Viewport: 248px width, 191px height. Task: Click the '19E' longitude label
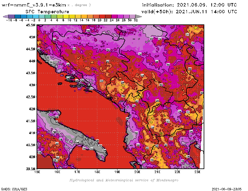(x=117, y=172)
